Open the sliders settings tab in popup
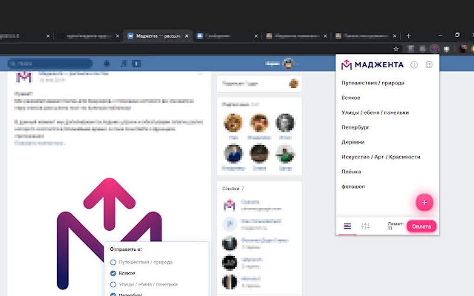 coord(365,226)
